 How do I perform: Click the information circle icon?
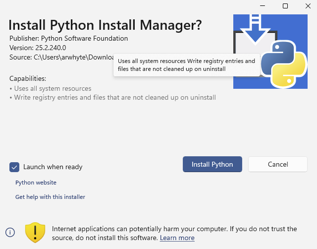[x=10, y=232]
